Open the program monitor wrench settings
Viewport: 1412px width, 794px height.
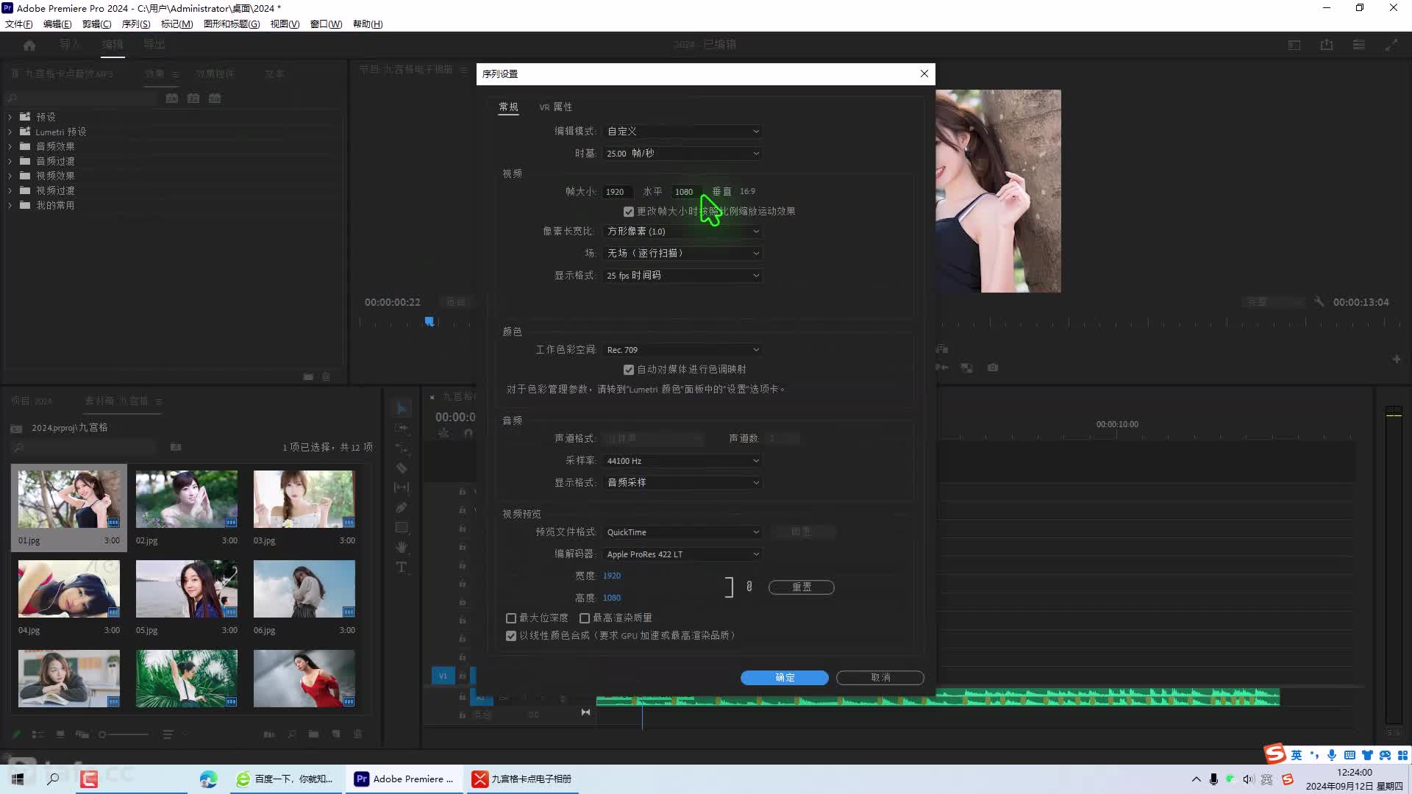pos(1319,302)
